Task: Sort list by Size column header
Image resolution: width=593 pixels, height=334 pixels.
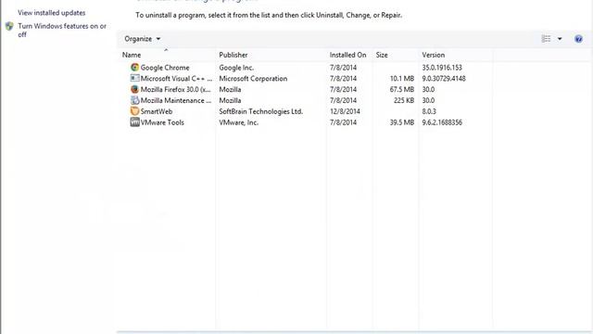Action: click(382, 55)
